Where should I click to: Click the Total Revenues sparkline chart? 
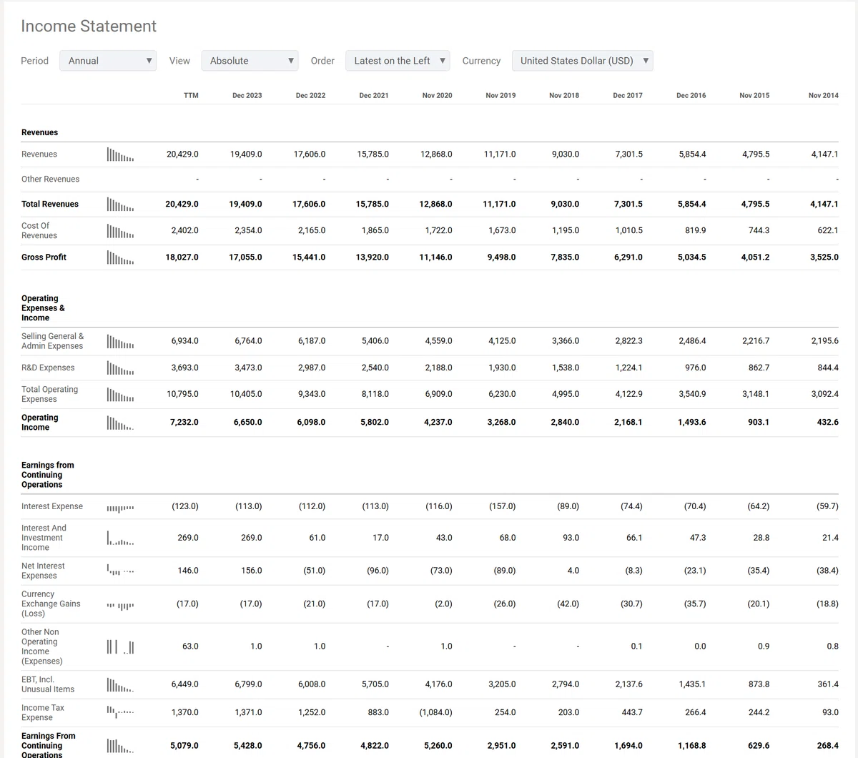coord(120,205)
